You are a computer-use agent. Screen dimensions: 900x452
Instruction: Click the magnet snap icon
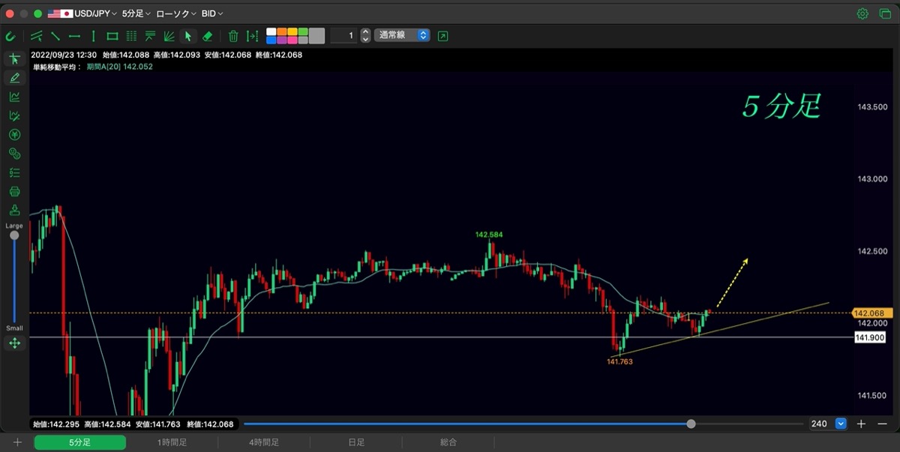point(10,35)
